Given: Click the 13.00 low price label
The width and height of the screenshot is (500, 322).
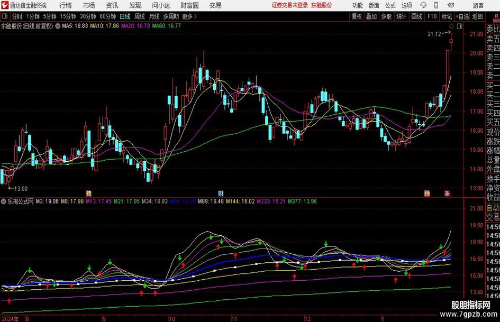Looking at the screenshot, I should [21, 189].
